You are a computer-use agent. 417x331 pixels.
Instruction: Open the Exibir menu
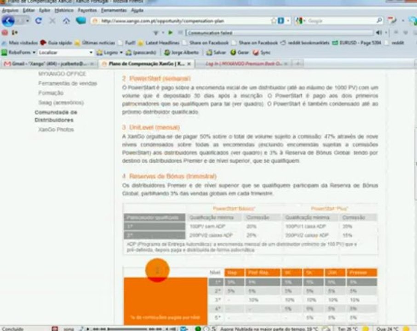[x=45, y=11]
